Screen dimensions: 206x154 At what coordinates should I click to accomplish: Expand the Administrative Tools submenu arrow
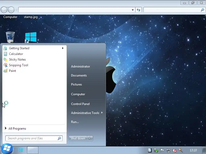pyautogui.click(x=102, y=113)
